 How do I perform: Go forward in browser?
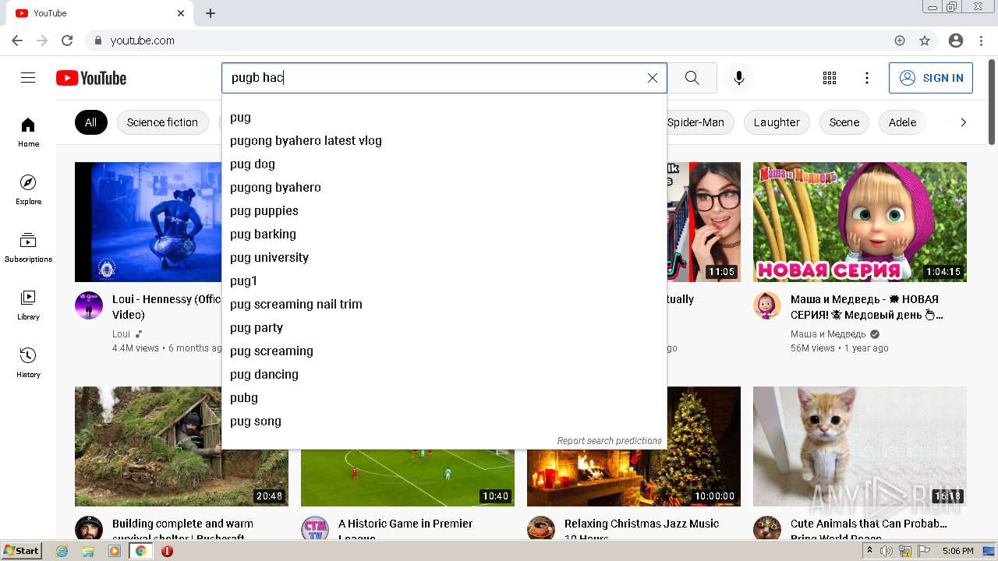click(x=42, y=41)
